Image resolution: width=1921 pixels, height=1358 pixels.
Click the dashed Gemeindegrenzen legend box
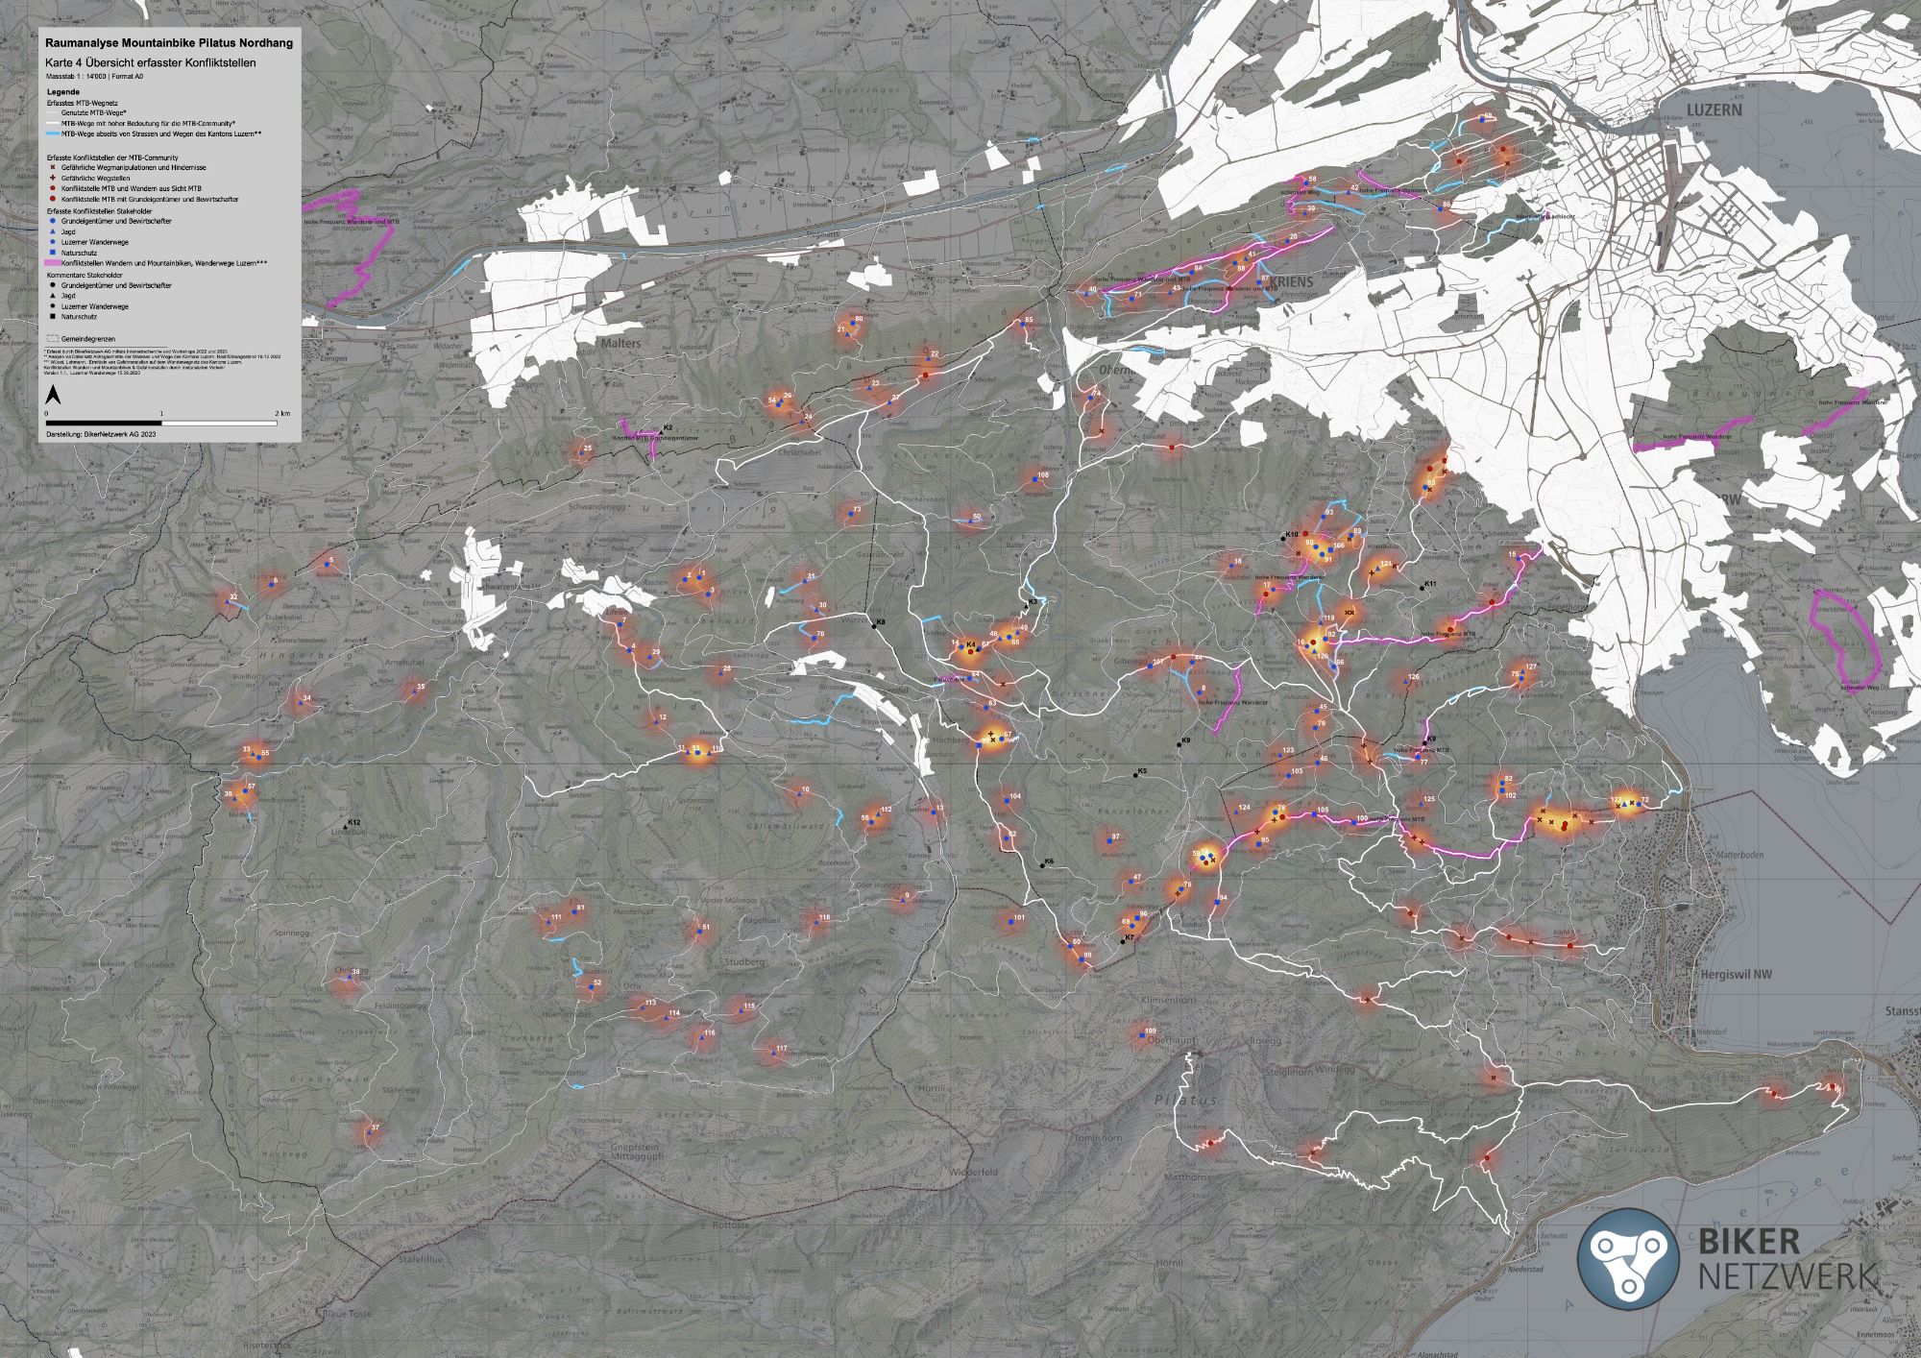tap(53, 338)
